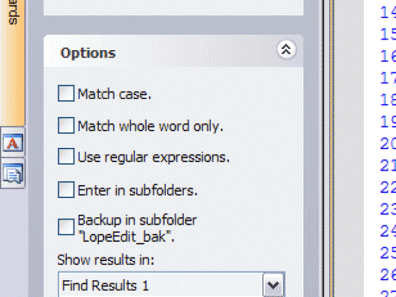Switch to the orange vertical side tab

(x=12, y=62)
